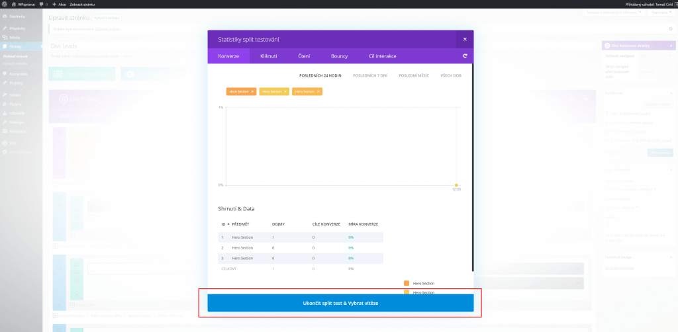Switch to the Konverze tab
The height and width of the screenshot is (332, 678).
coord(228,56)
